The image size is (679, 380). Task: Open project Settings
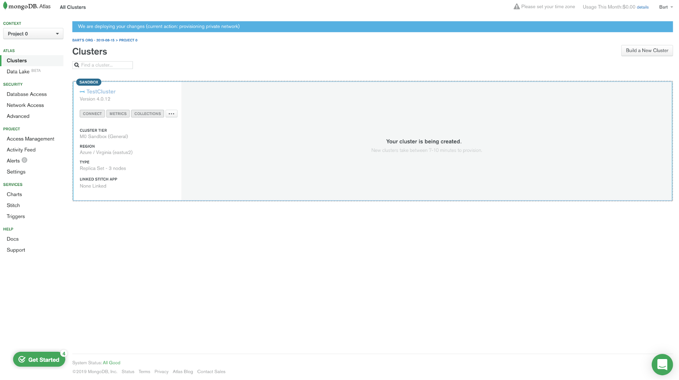point(16,172)
